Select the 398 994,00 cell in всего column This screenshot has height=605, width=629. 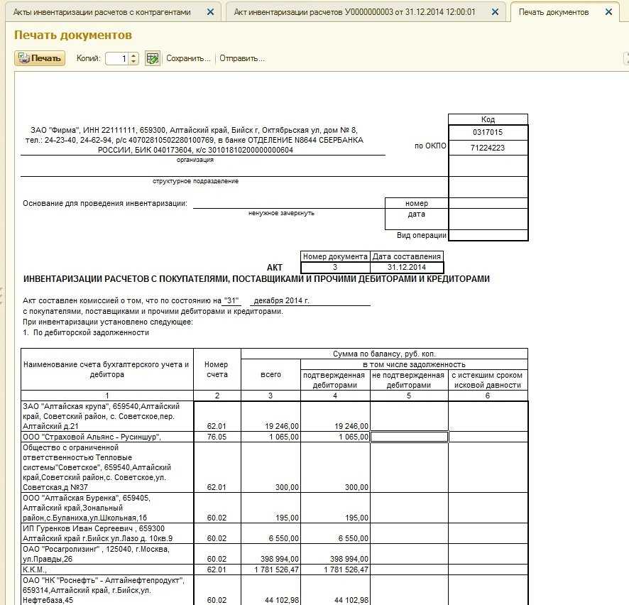[270, 554]
